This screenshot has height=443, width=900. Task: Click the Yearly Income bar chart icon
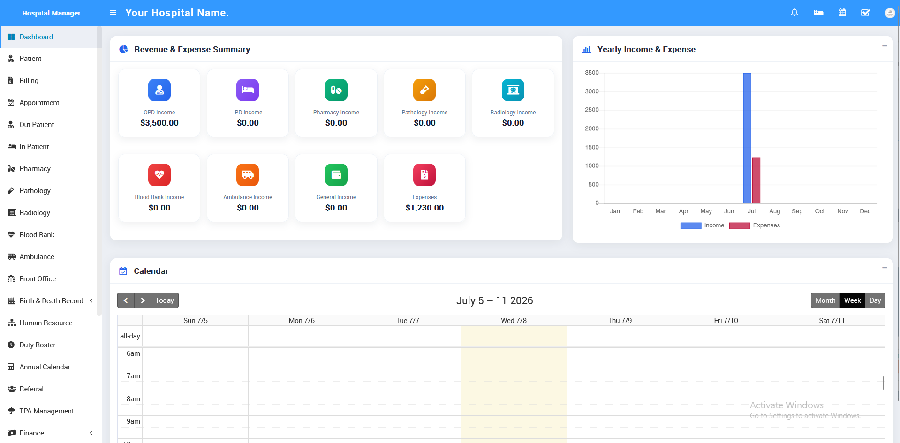tap(586, 49)
